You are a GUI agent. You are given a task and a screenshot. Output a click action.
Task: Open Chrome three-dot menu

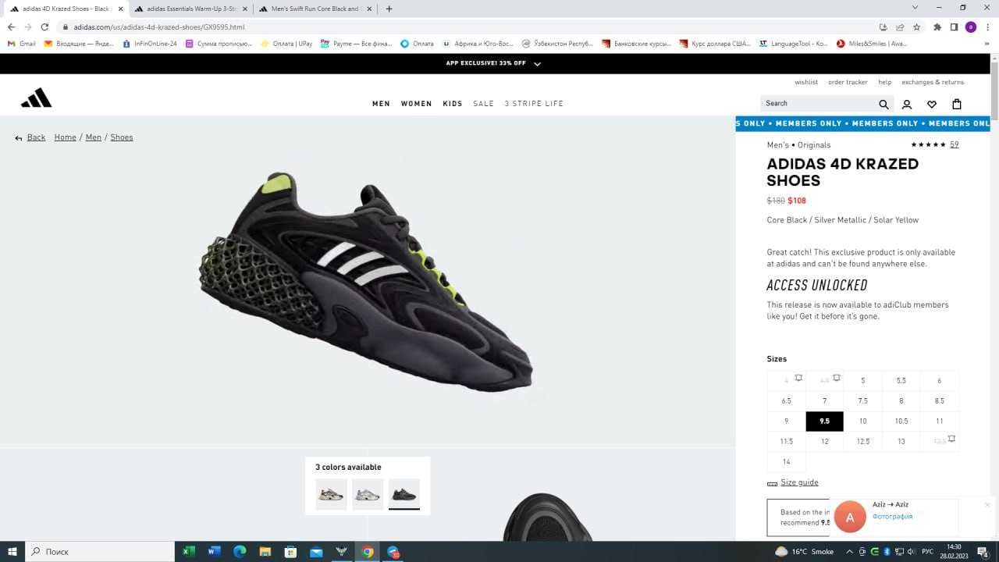pos(987,27)
